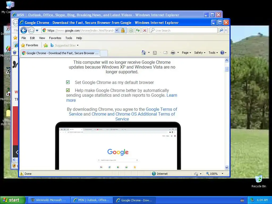Screen dimensions: 272x204
Task: Click the MSN window horizontal scroll left arrow
Action: 14,160
